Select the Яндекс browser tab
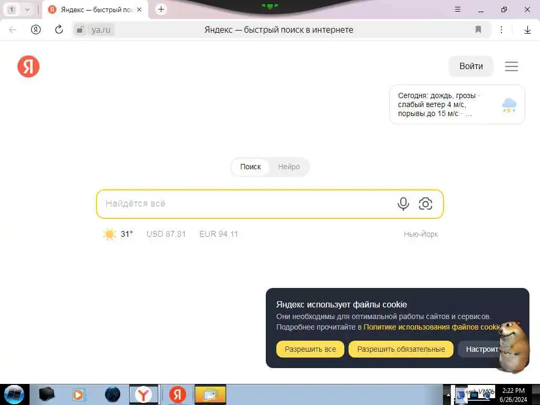Viewport: 540px width, 405px height. tap(95, 9)
